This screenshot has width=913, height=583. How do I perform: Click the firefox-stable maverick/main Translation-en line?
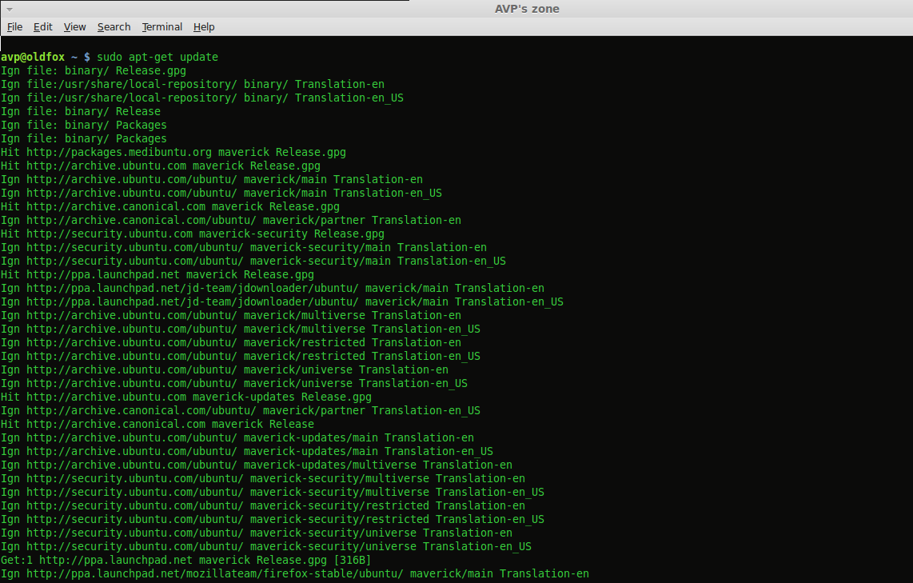[295, 573]
